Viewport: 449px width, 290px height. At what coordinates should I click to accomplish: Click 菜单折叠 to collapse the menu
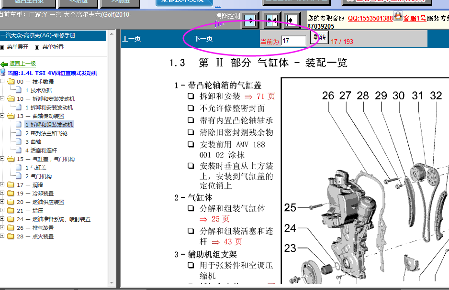[53, 47]
